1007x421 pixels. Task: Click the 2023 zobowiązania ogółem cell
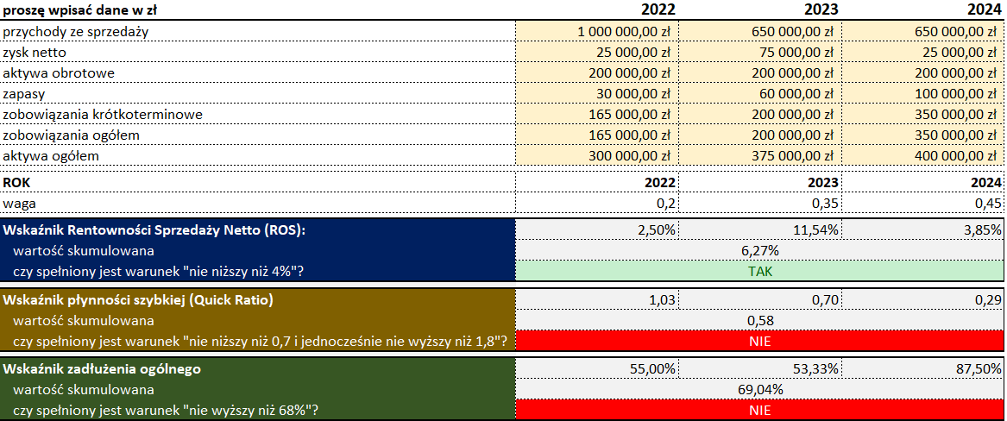pos(759,135)
